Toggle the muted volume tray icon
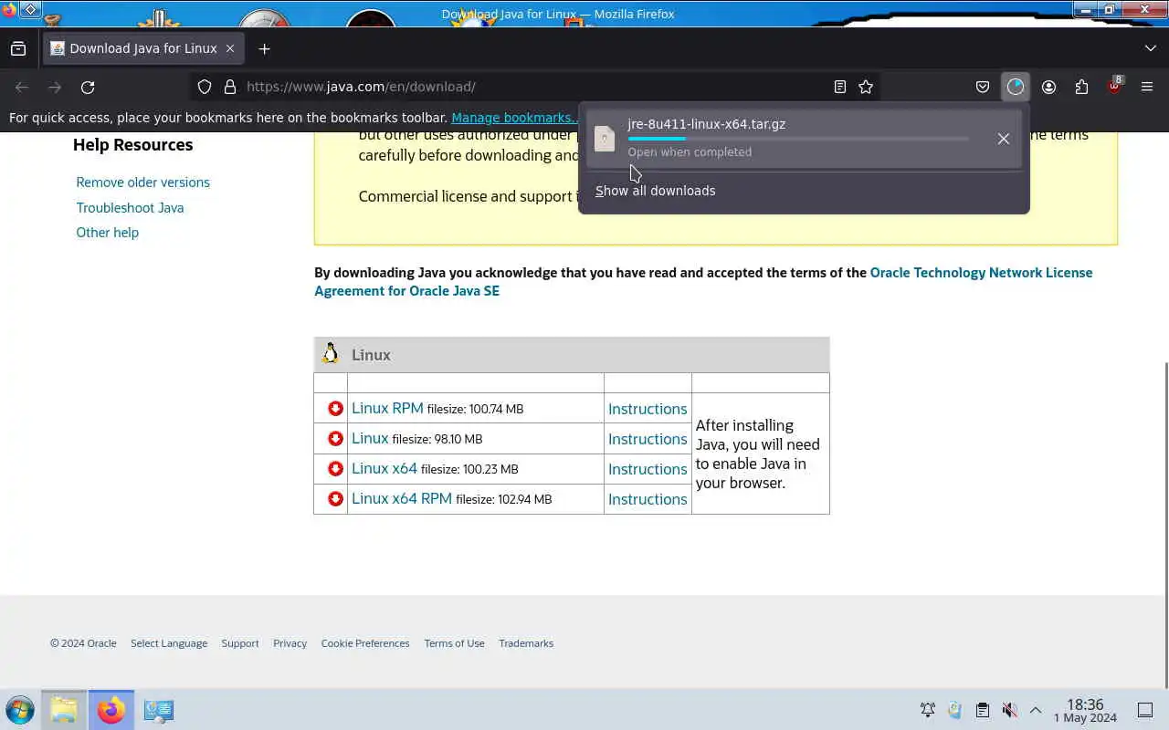 (1009, 710)
